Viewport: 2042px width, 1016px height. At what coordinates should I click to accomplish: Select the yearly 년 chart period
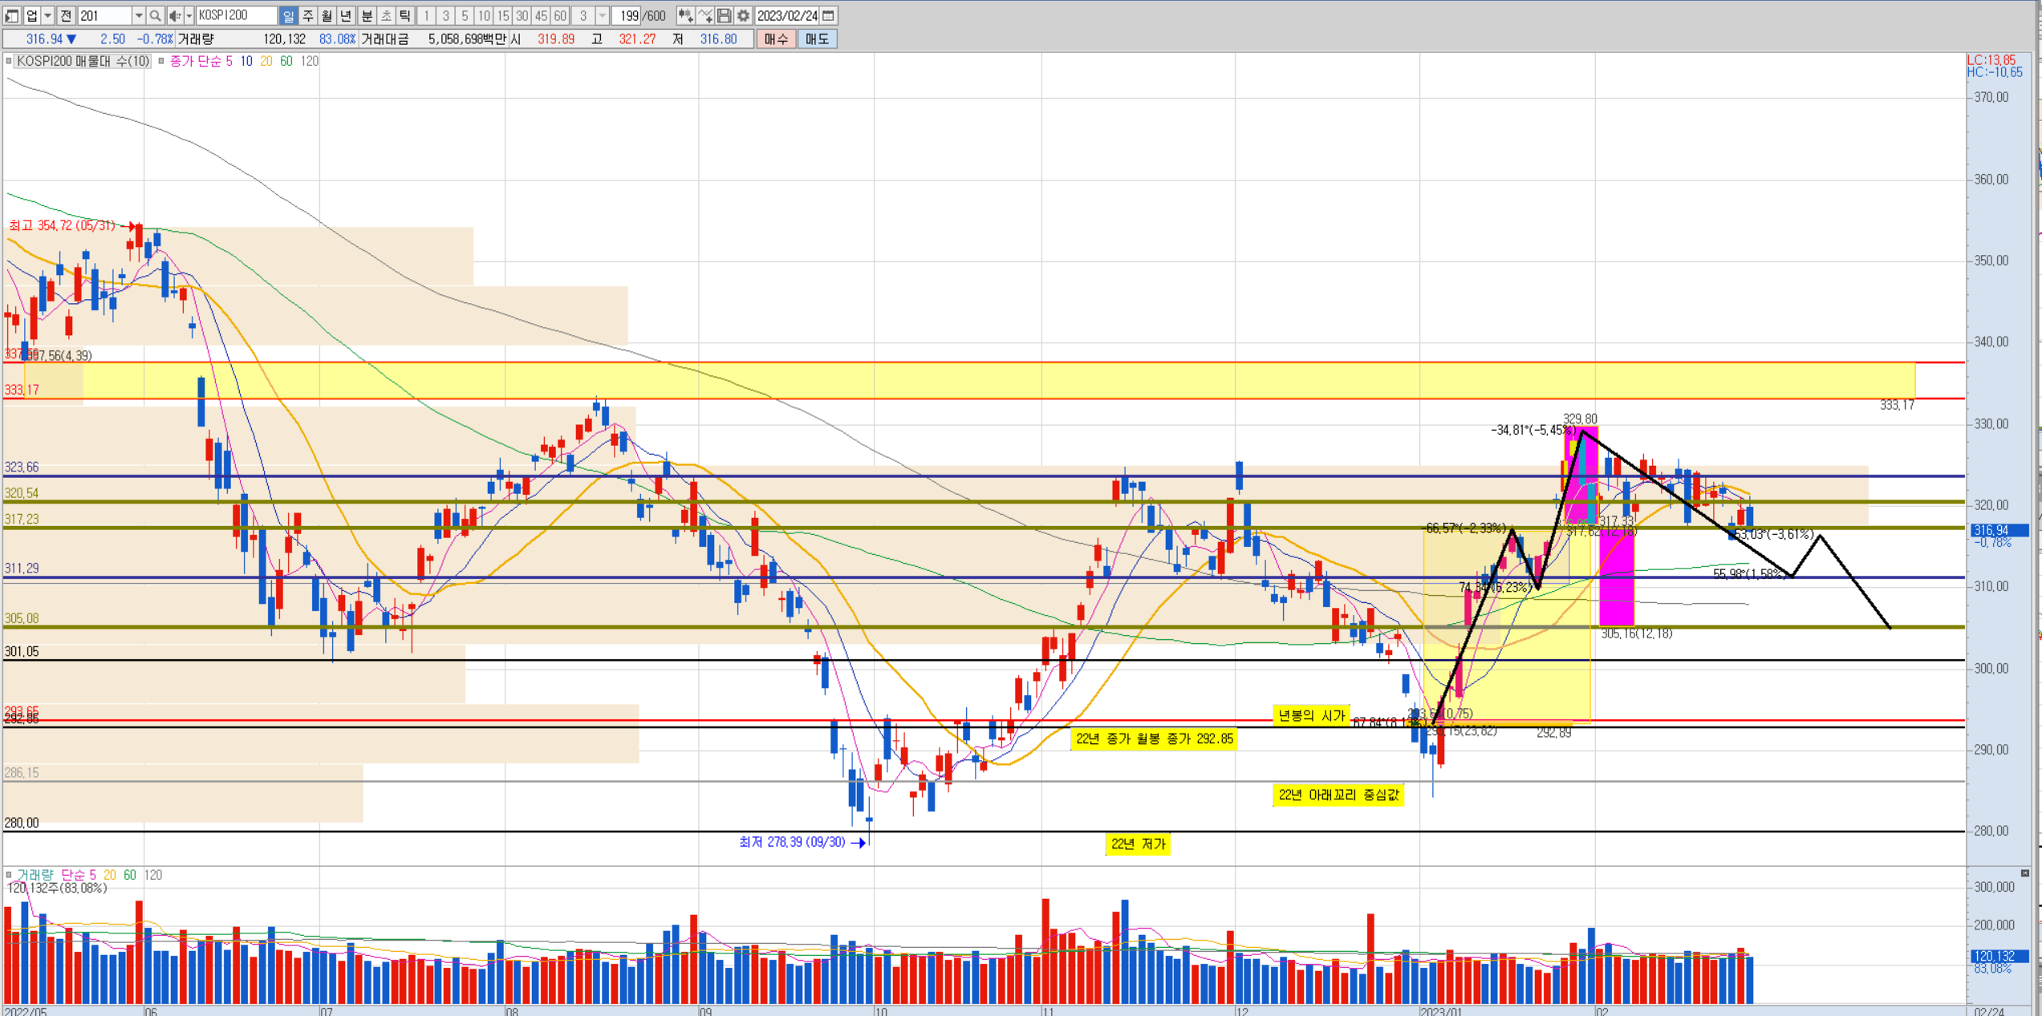pyautogui.click(x=346, y=15)
